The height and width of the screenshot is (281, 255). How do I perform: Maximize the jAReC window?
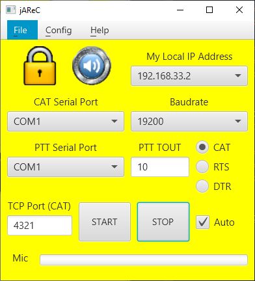click(209, 10)
